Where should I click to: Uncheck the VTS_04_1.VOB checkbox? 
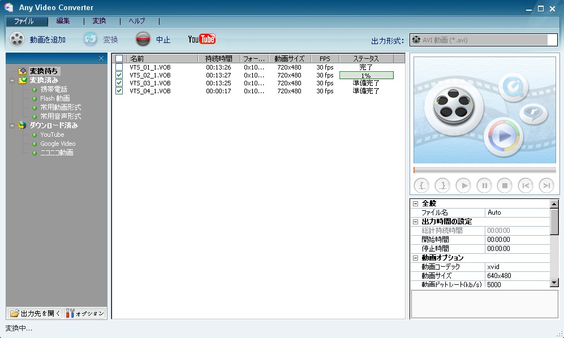coord(119,91)
